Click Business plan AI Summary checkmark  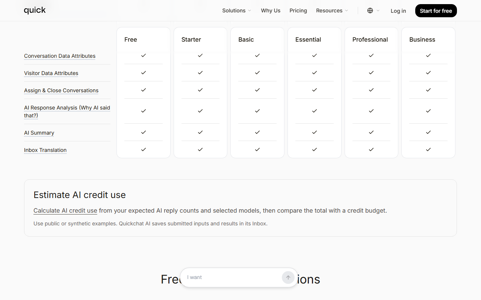(x=428, y=132)
